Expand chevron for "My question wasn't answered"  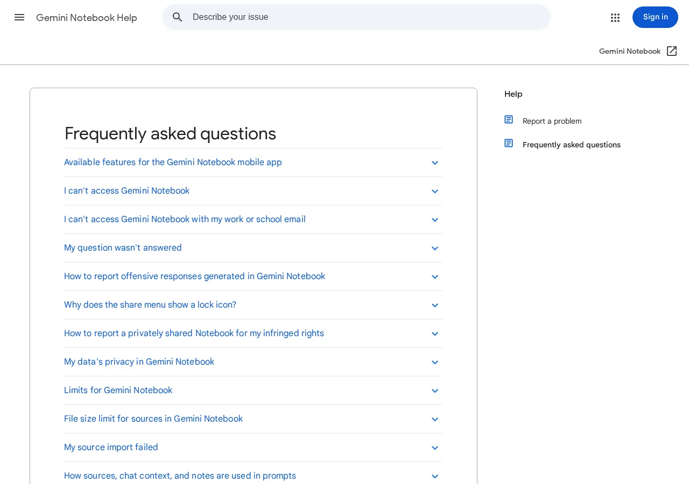point(435,248)
